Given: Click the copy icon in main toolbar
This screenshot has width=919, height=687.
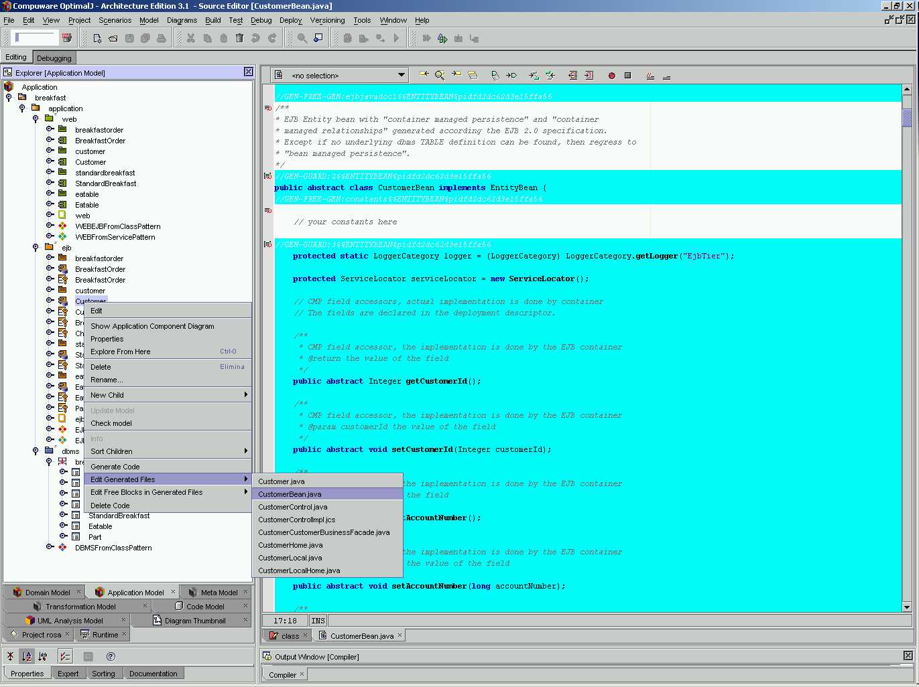Looking at the screenshot, I should click(207, 38).
